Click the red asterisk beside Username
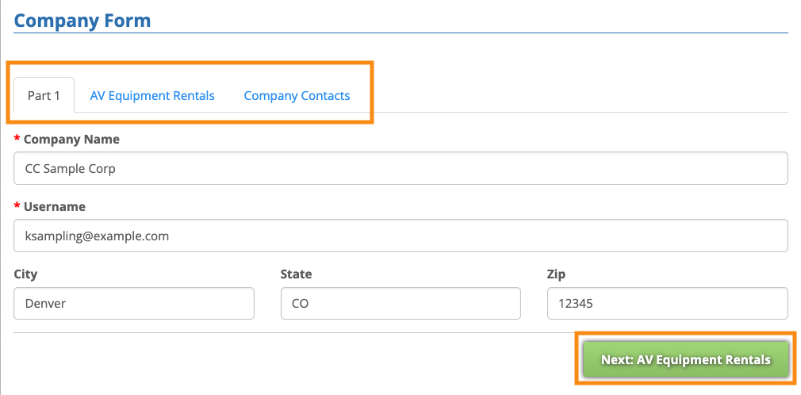 point(17,206)
